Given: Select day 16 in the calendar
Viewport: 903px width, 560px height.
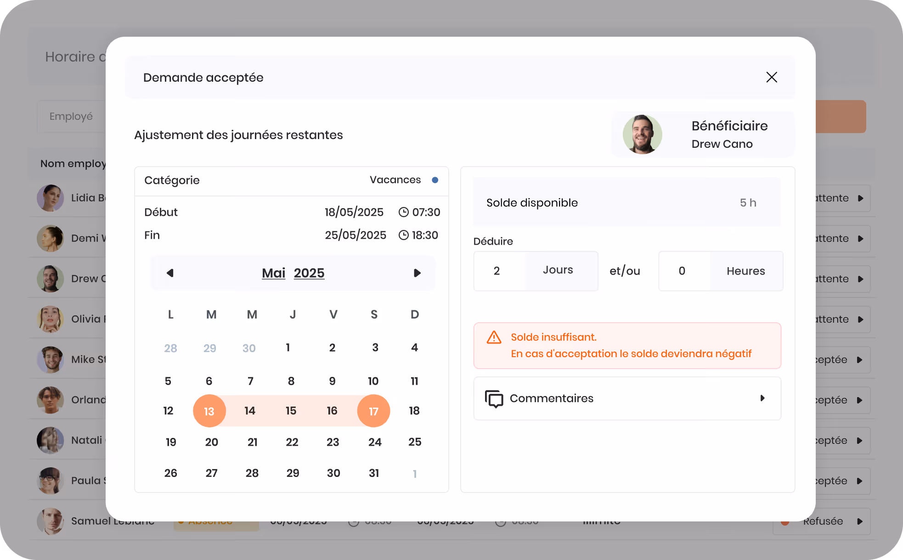Looking at the screenshot, I should [332, 411].
